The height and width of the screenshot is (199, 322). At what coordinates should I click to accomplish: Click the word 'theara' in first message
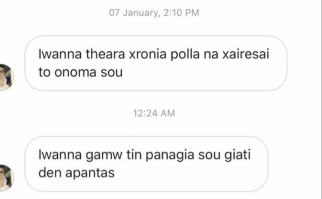tap(105, 54)
